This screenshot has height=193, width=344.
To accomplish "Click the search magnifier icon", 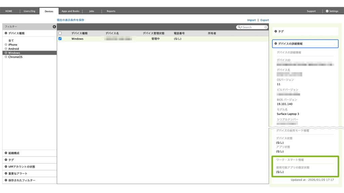I will pyautogui.click(x=240, y=27).
